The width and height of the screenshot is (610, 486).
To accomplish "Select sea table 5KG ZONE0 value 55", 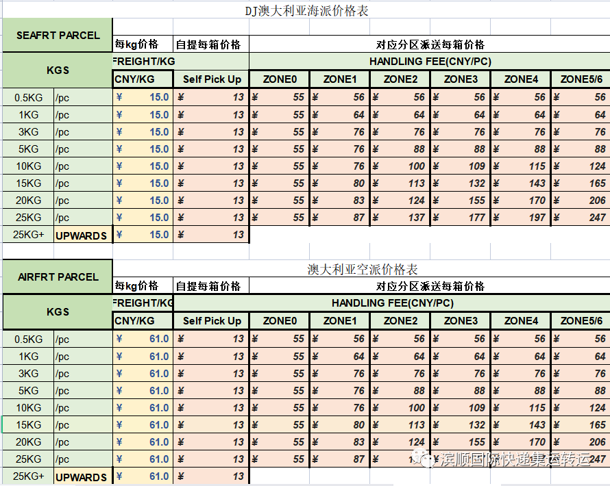I will 280,149.
